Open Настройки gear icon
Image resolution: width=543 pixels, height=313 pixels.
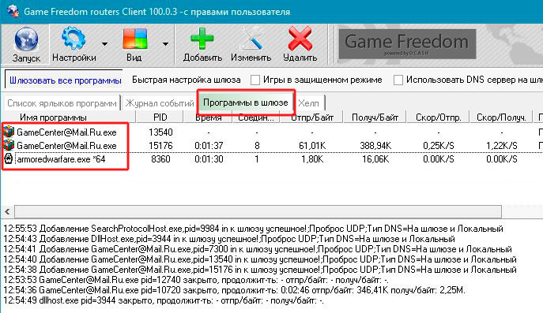point(74,39)
